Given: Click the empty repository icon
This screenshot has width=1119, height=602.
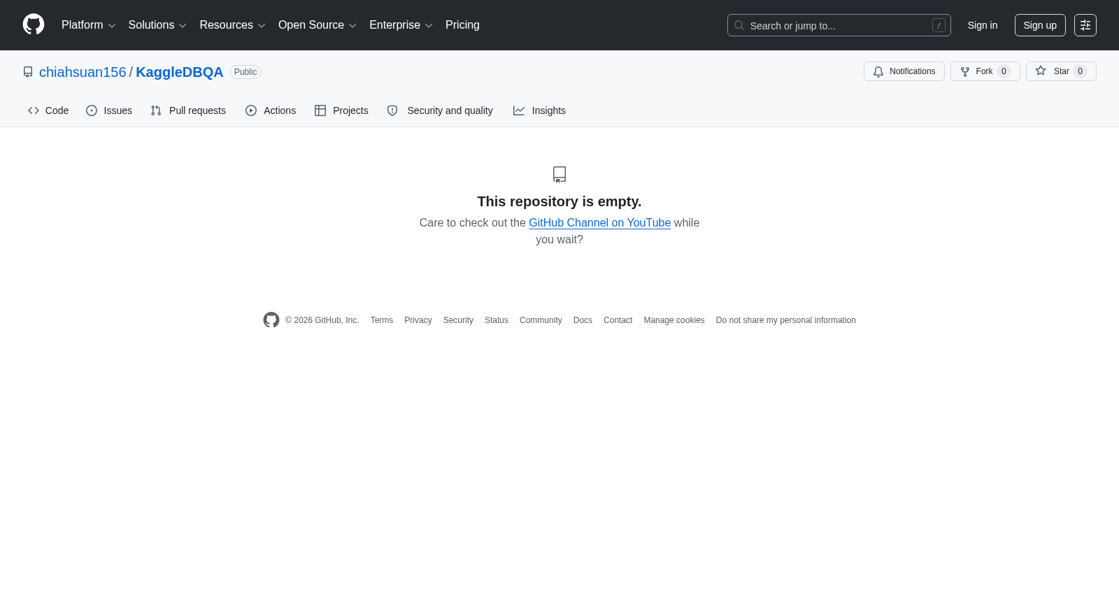Looking at the screenshot, I should point(559,174).
